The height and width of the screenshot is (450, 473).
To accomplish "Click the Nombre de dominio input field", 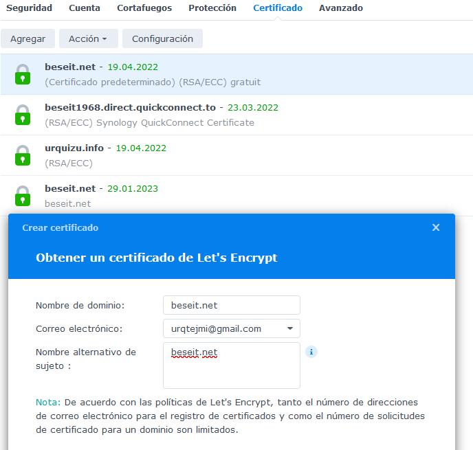I will [x=231, y=305].
